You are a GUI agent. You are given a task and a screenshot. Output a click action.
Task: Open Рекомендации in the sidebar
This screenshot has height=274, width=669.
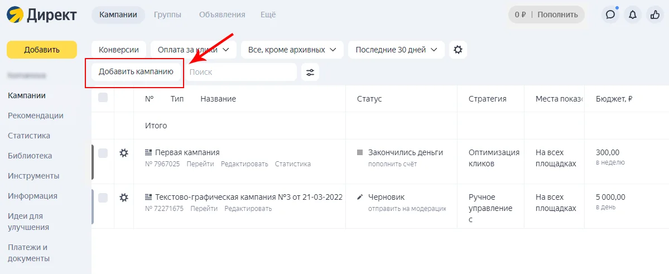(x=35, y=115)
